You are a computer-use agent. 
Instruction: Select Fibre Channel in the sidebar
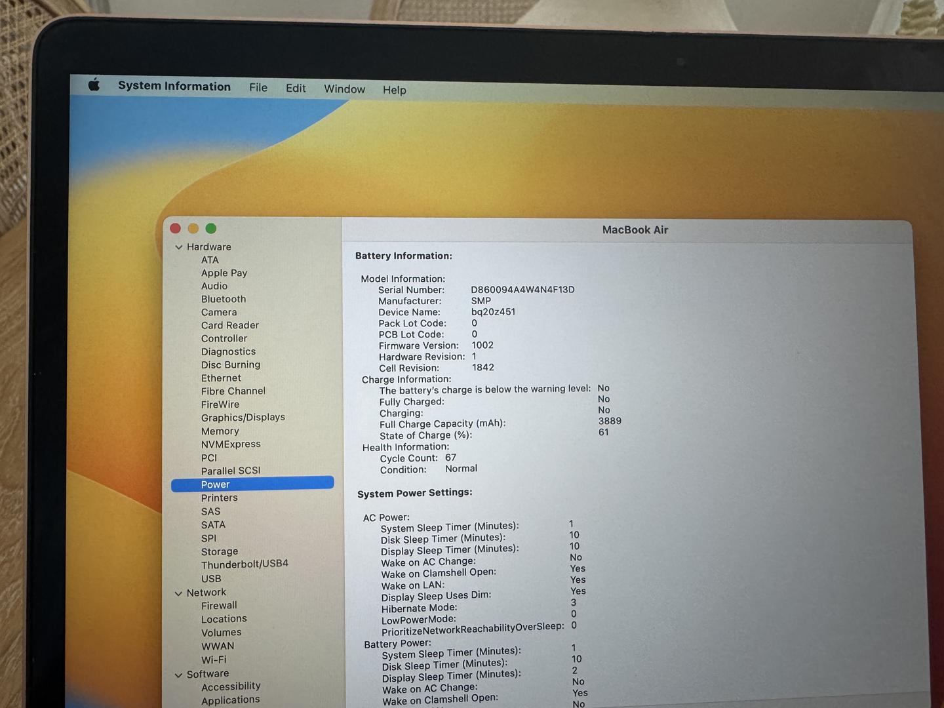[x=233, y=391]
